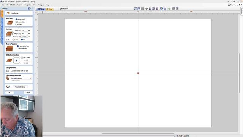Image resolution: width=243 pixels, height=137 pixels.
Task: Open the File menu
Action: tap(3, 5)
